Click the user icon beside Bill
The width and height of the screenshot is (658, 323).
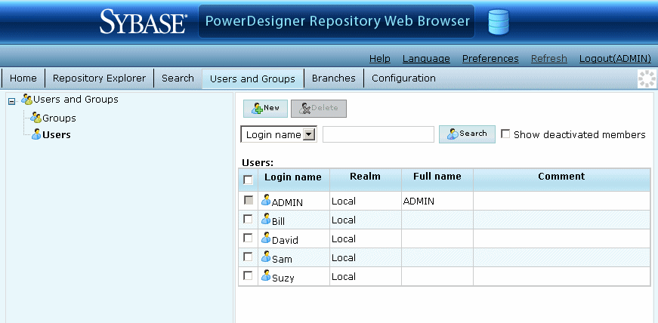pyautogui.click(x=266, y=219)
